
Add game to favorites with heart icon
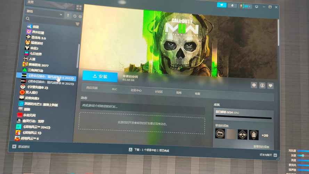click(270, 86)
